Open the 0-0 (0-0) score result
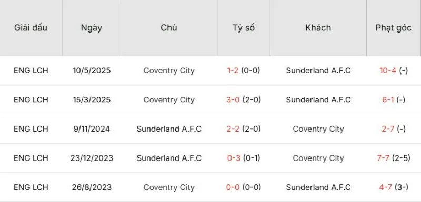Image resolution: width=421 pixels, height=202 pixels. click(x=244, y=187)
